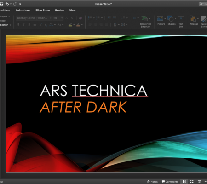Click the Clear Formatting icon

(80, 18)
